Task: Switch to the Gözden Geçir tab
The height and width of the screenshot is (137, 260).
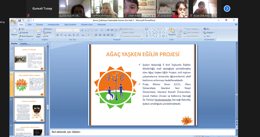Action: tap(87, 25)
